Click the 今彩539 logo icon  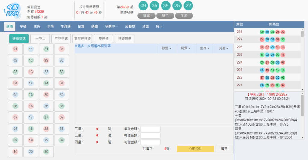pyautogui.click(x=12, y=11)
